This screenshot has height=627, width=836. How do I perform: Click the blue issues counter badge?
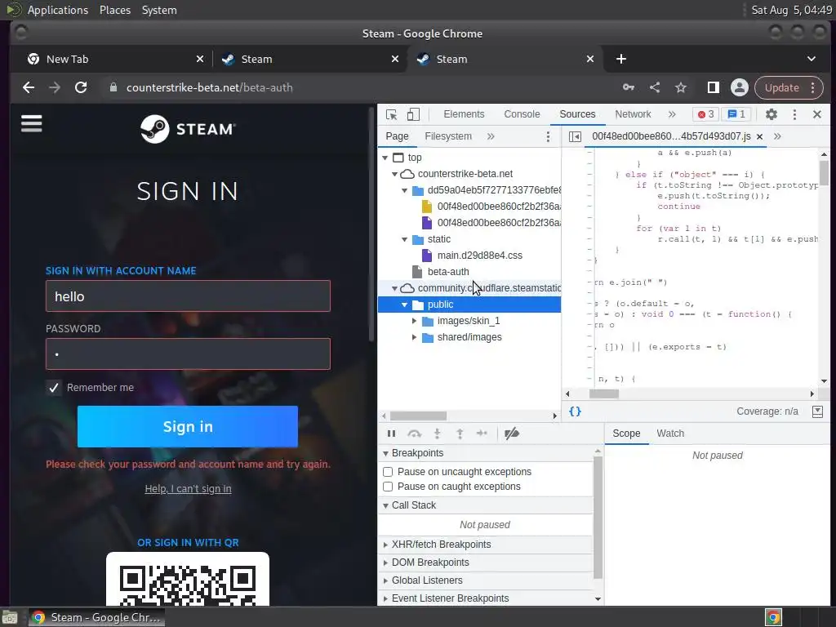tap(736, 114)
